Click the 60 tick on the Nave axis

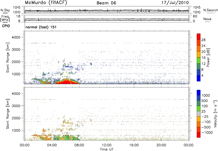tap(195, 16)
